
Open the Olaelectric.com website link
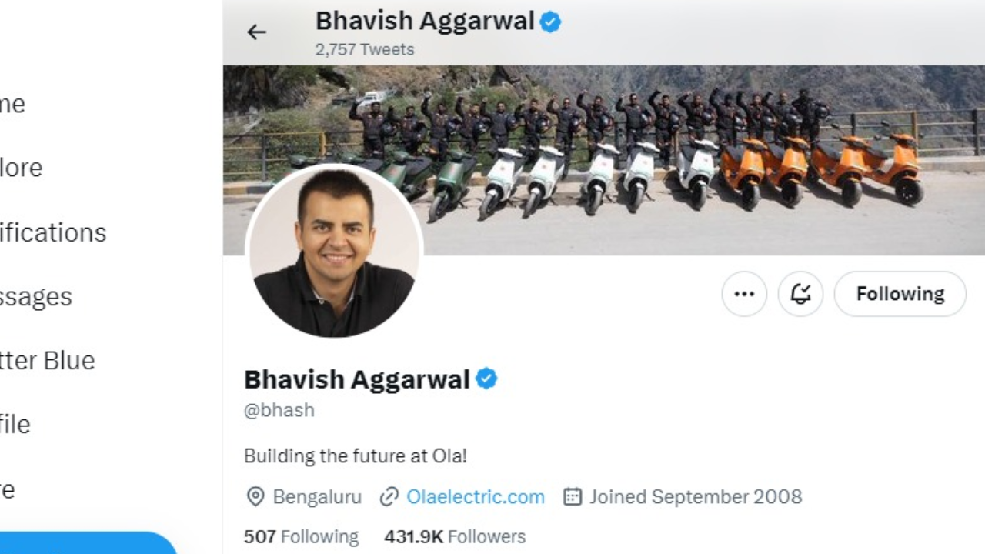point(476,497)
